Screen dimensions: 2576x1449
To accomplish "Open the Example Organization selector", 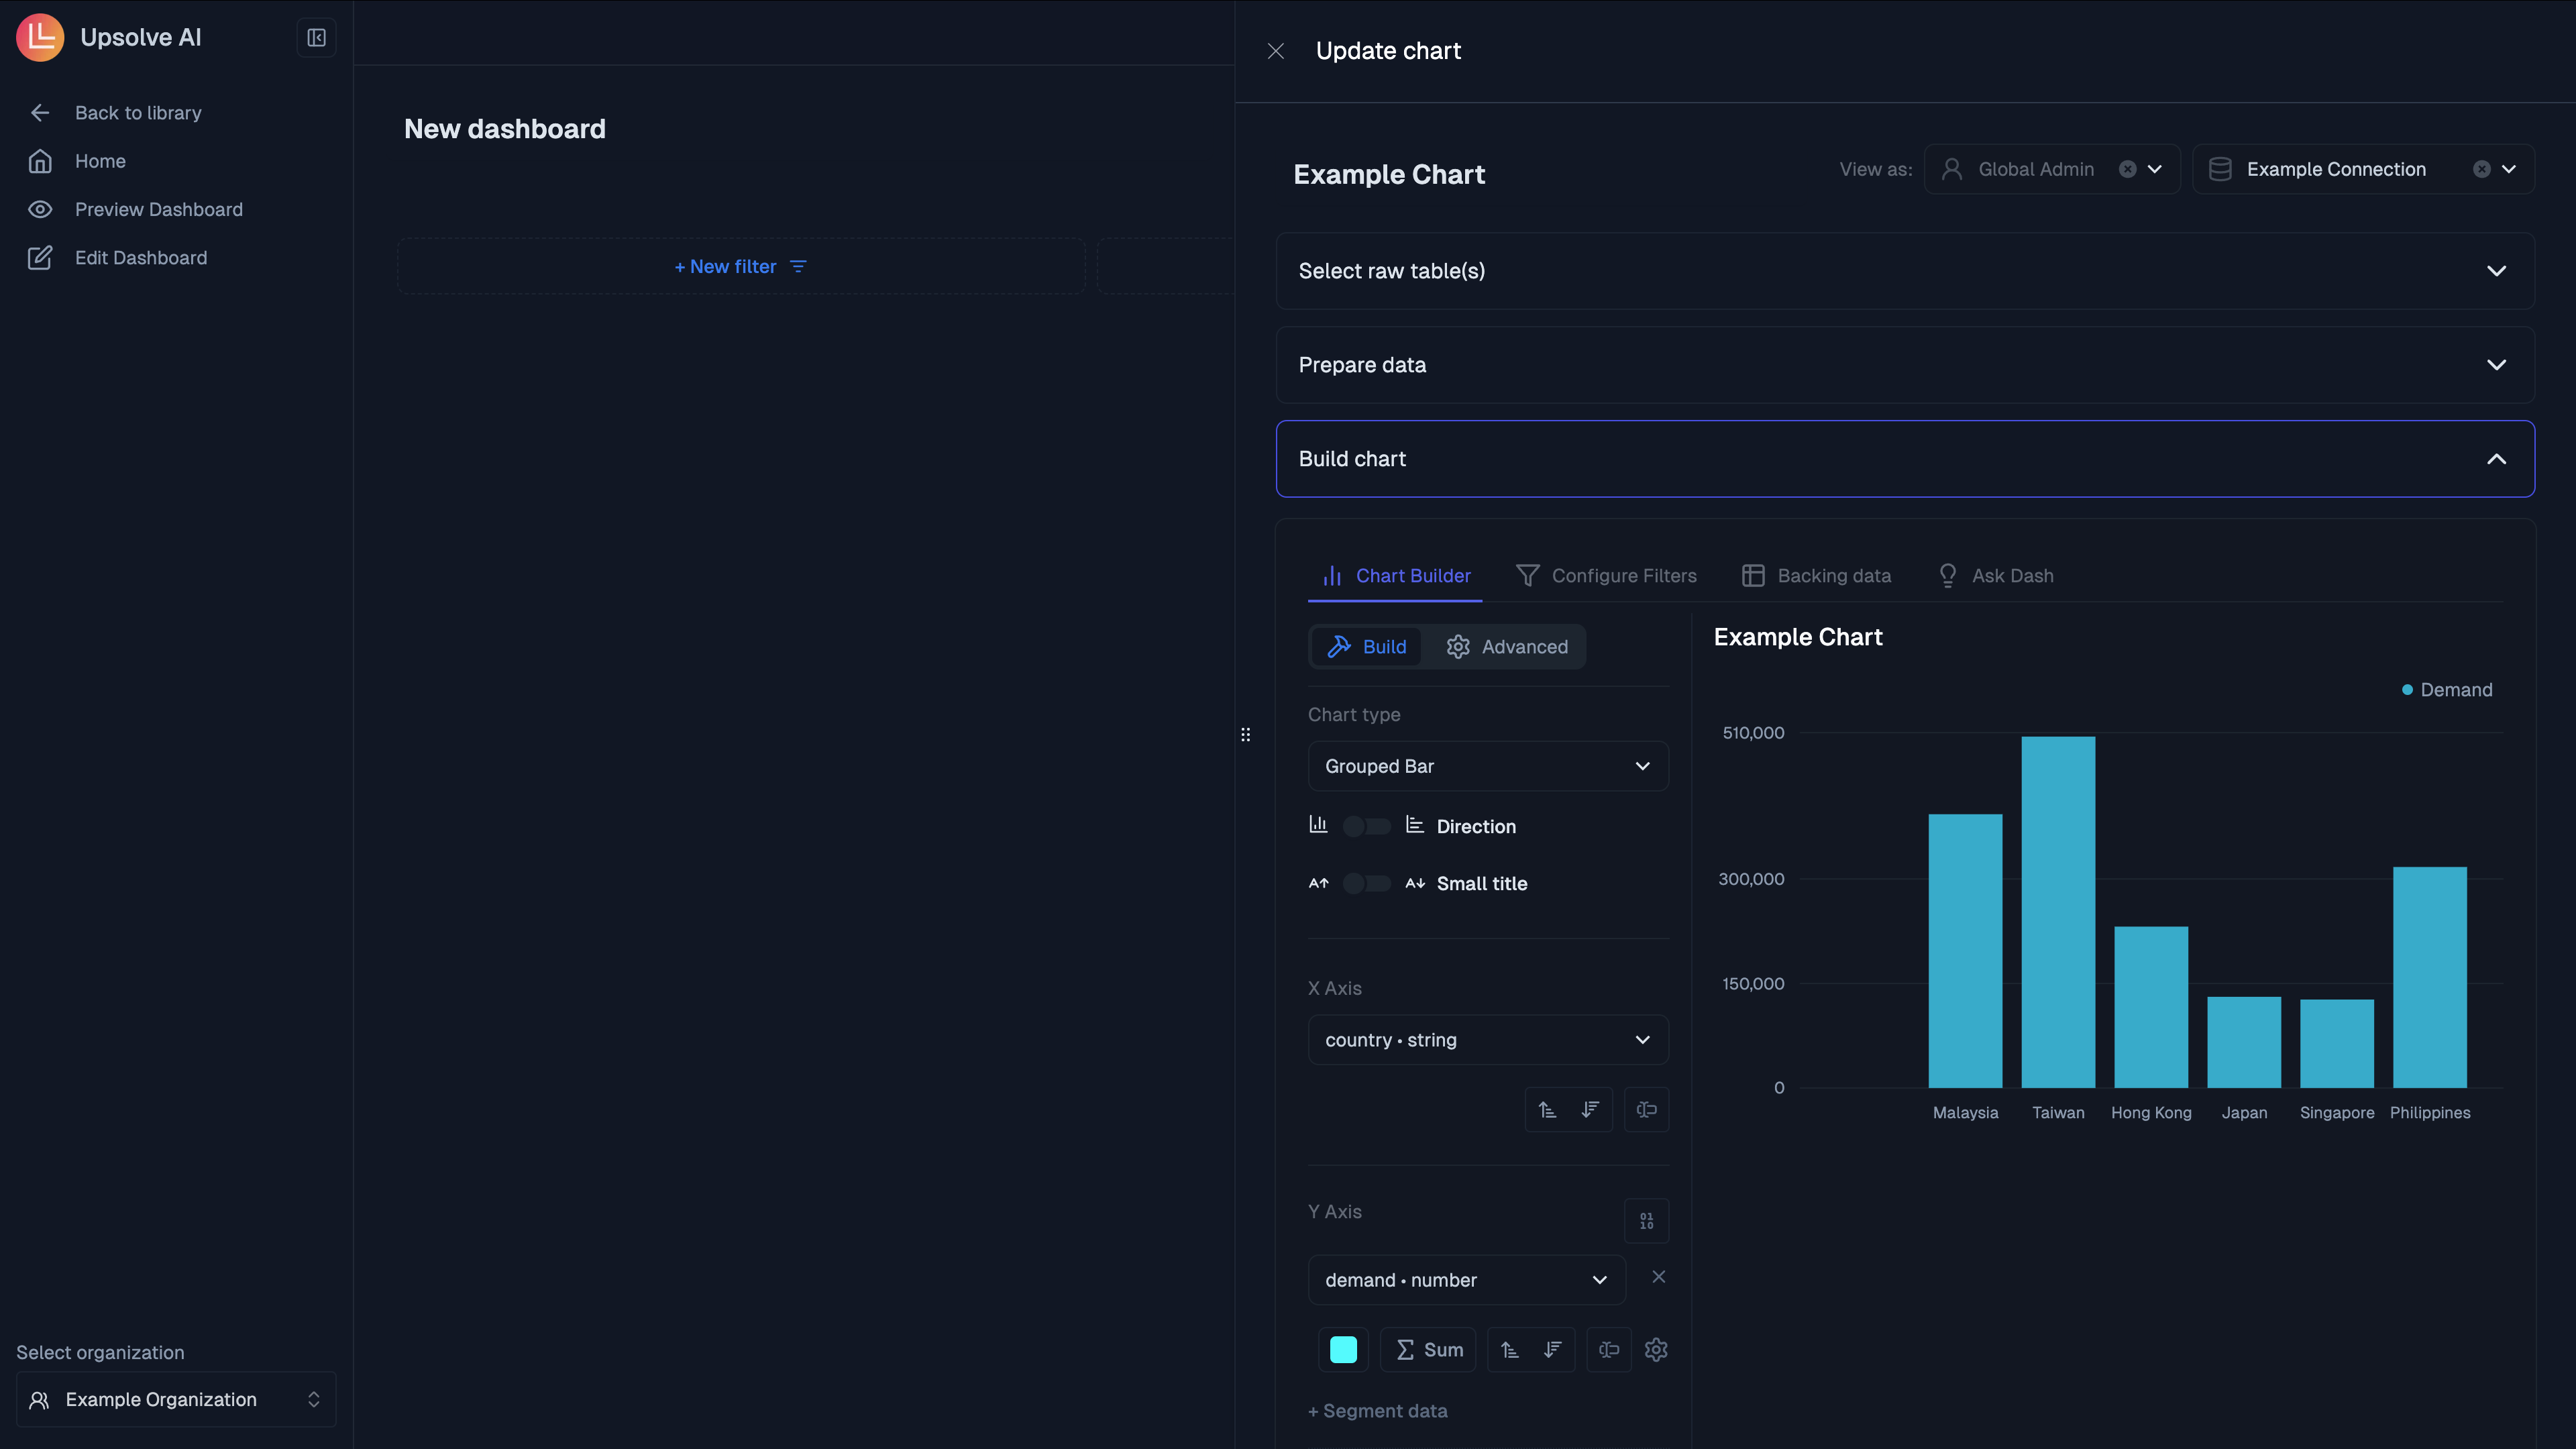I will (175, 1399).
